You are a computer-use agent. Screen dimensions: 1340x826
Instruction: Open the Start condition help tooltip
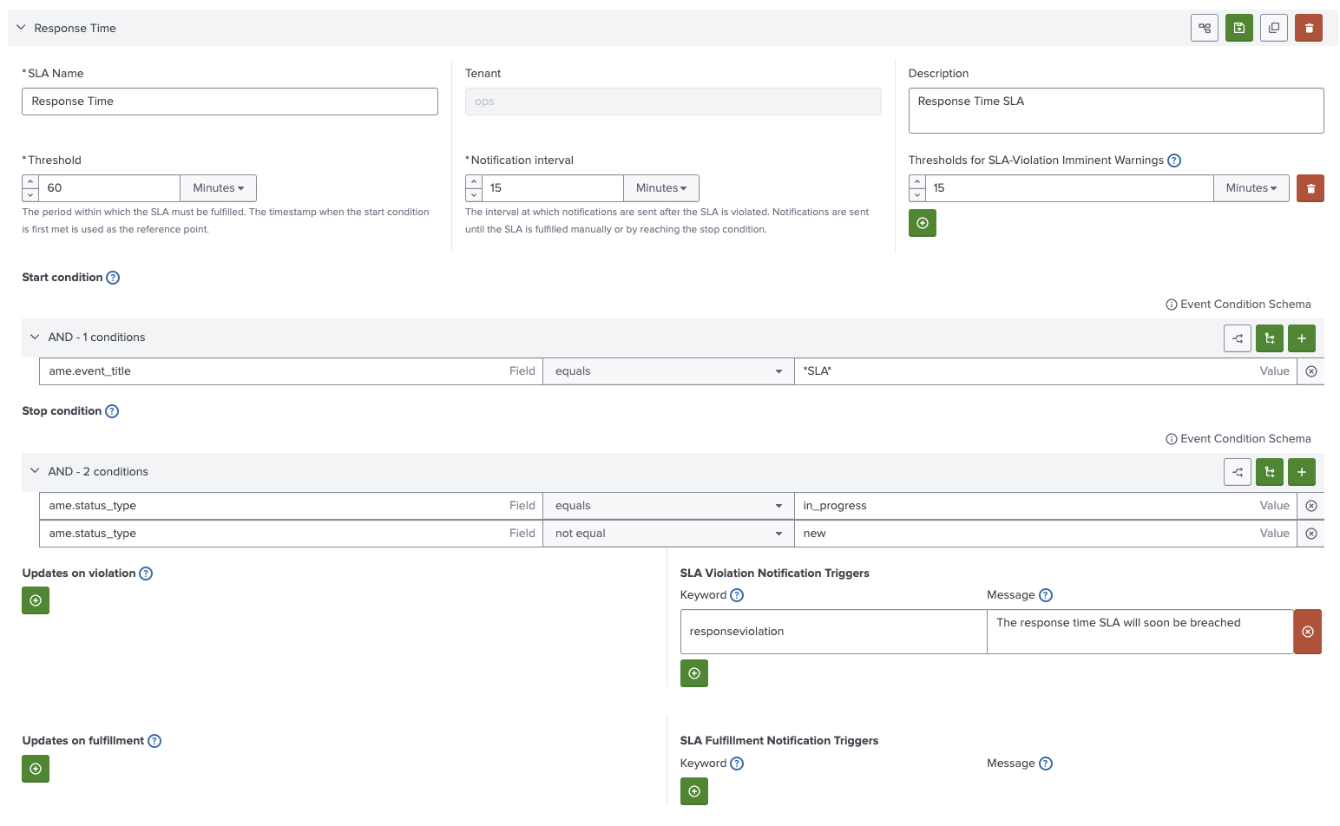point(112,277)
